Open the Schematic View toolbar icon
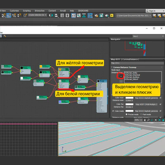This screenshot has width=165, height=165. click(x=90, y=15)
